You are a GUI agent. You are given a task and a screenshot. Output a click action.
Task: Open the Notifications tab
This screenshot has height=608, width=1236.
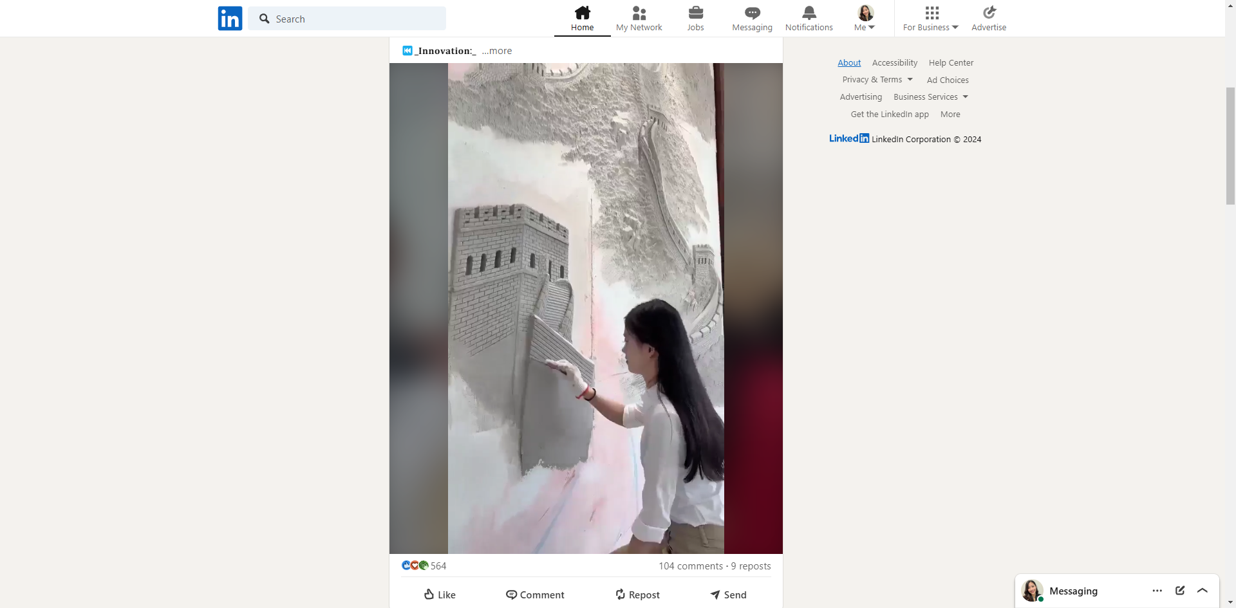point(809,19)
